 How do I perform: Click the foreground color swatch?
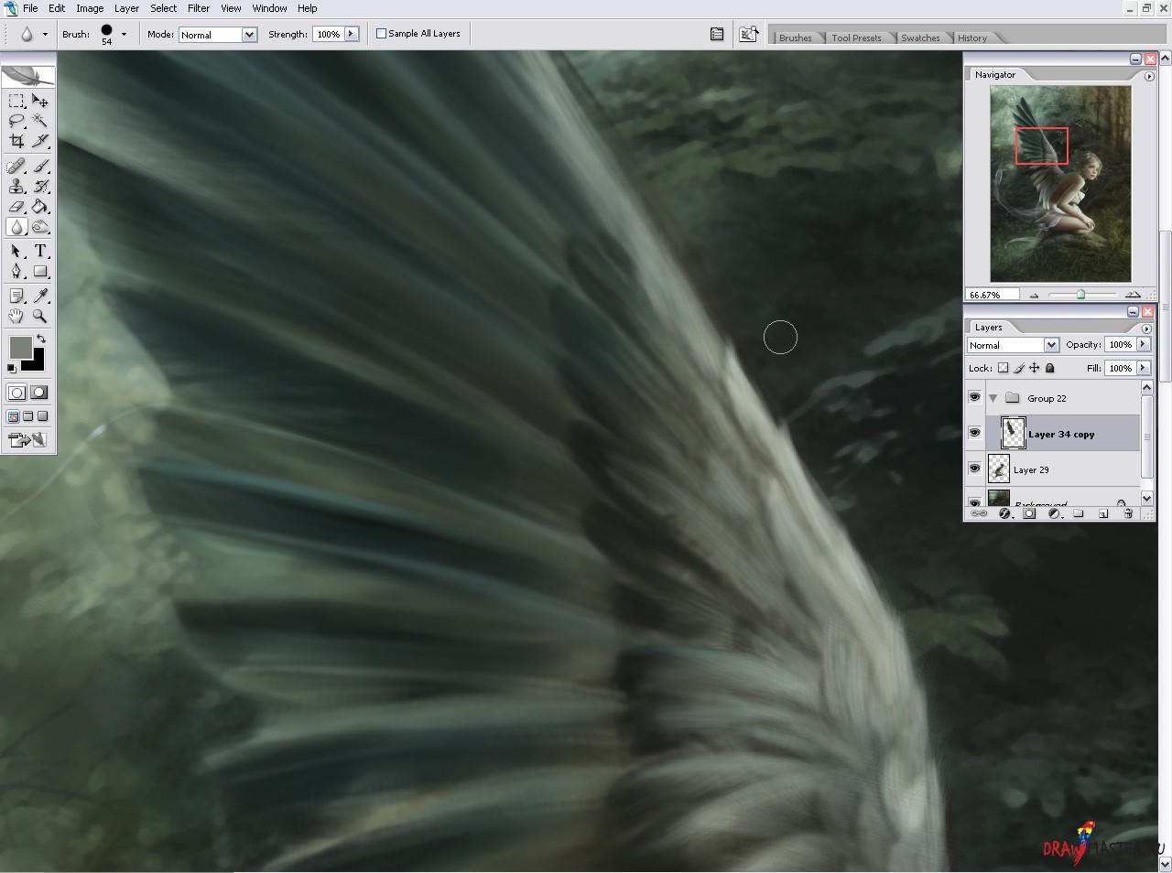(x=20, y=347)
